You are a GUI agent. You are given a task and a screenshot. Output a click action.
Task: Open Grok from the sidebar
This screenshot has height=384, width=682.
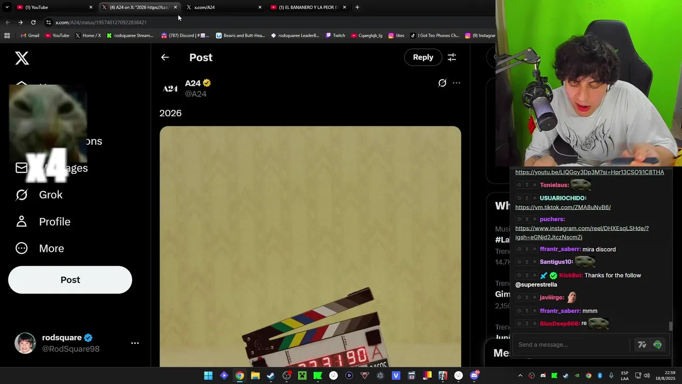(39, 195)
